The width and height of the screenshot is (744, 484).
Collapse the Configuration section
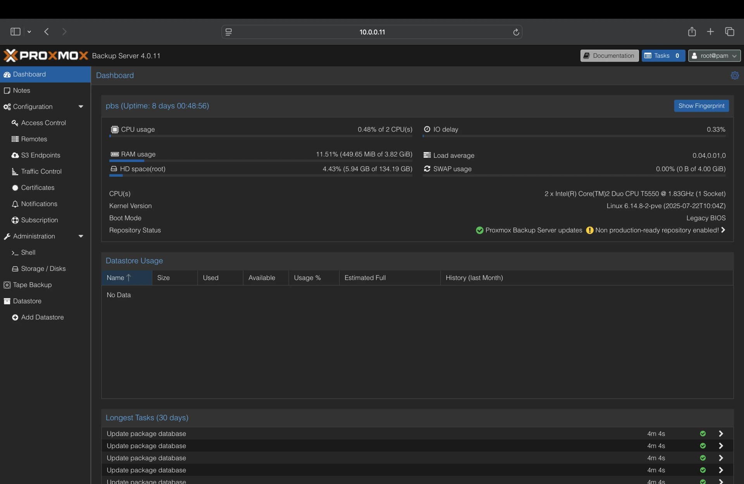tap(81, 107)
